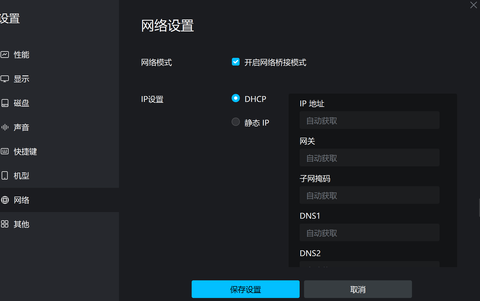Click the DNS1 input field

point(370,232)
